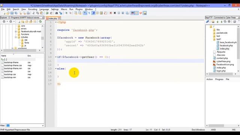Go back in Explorer panel history
Viewport: 240px width, 135px height.
[x=4, y=22]
